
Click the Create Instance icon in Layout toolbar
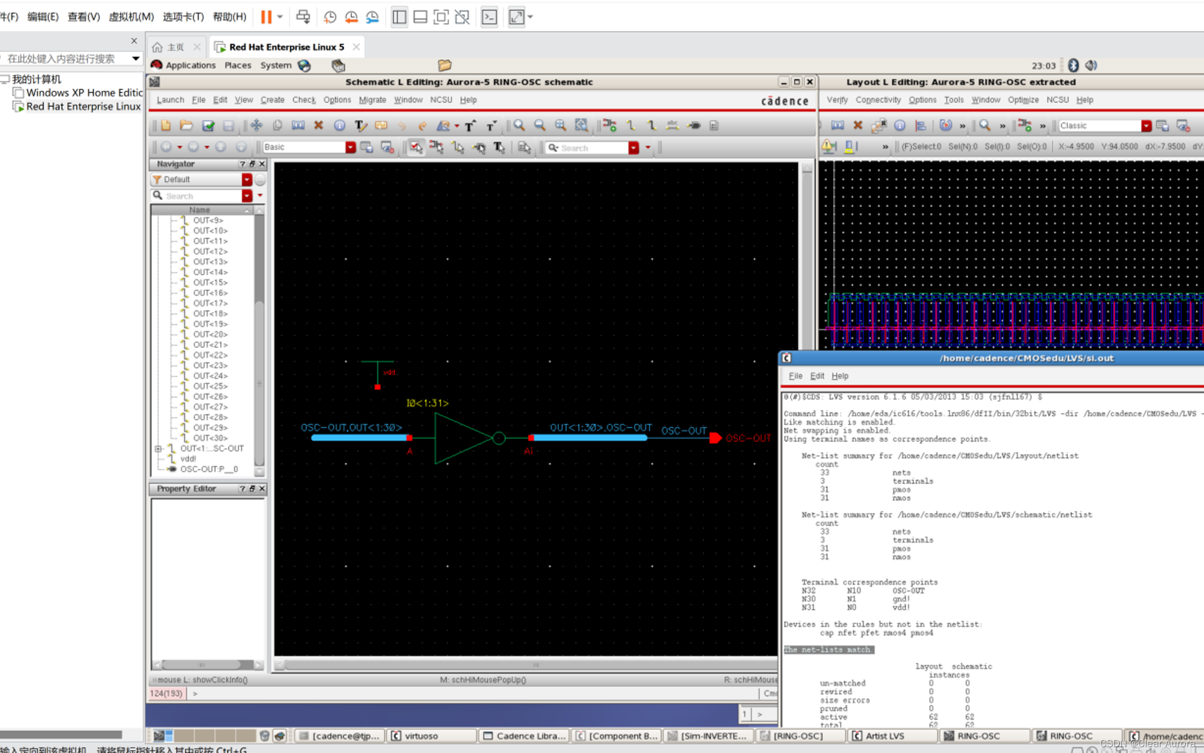pos(1025,125)
